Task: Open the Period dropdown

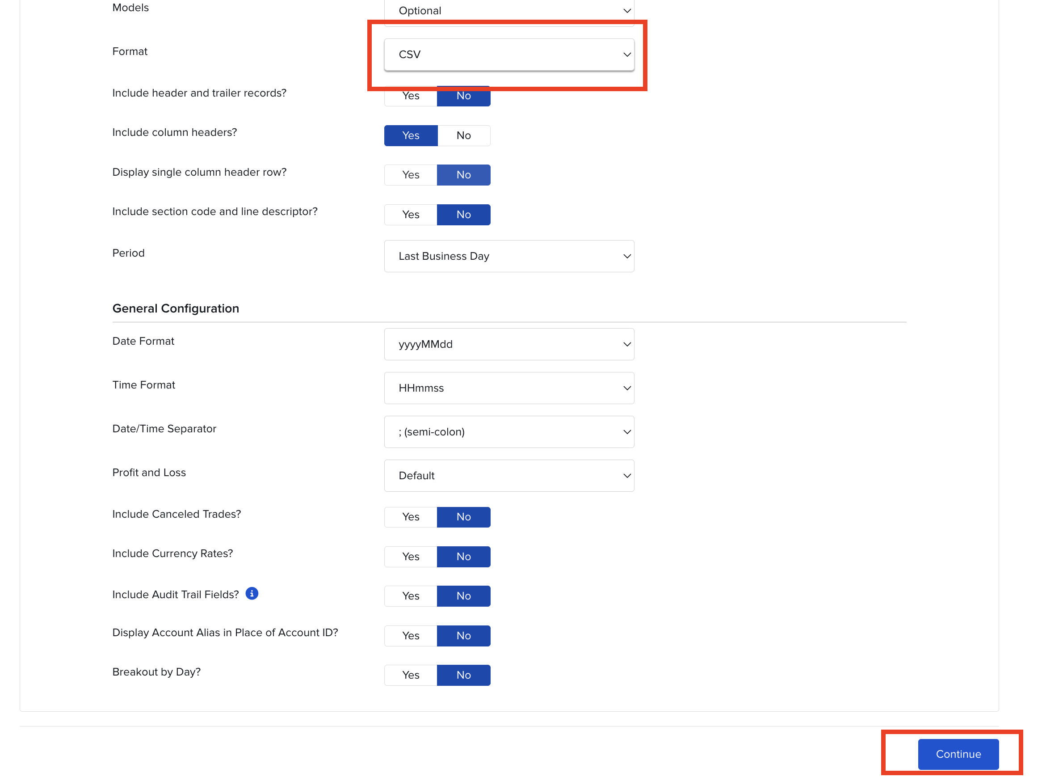Action: [508, 256]
